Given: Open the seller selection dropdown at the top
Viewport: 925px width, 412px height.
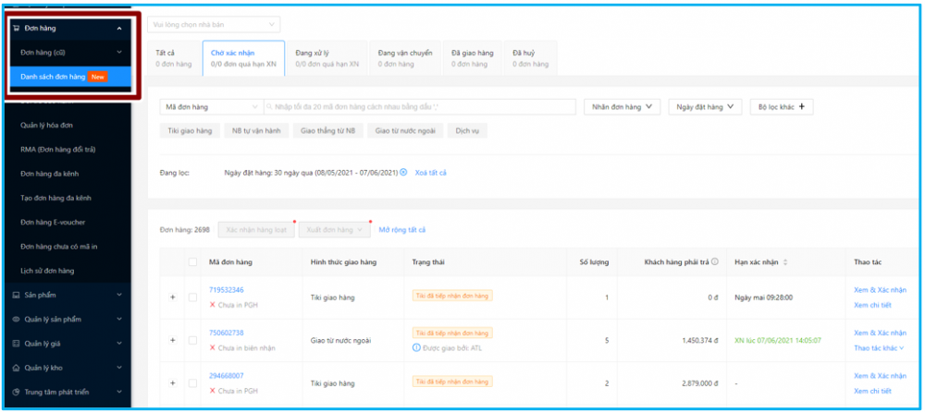Looking at the screenshot, I should [214, 24].
